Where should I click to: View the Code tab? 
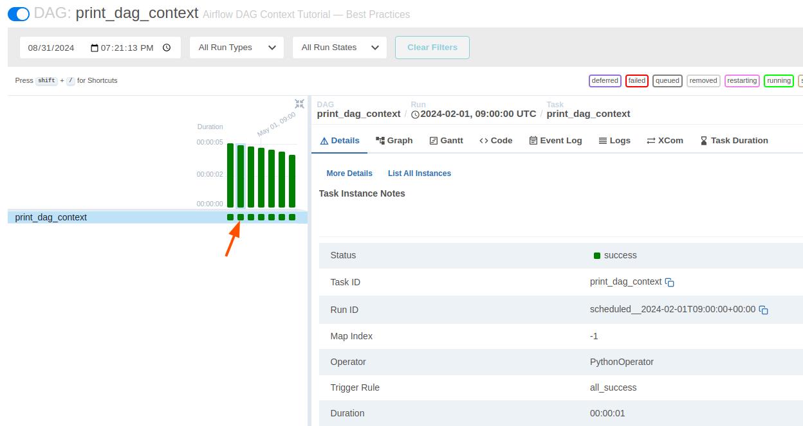(495, 141)
